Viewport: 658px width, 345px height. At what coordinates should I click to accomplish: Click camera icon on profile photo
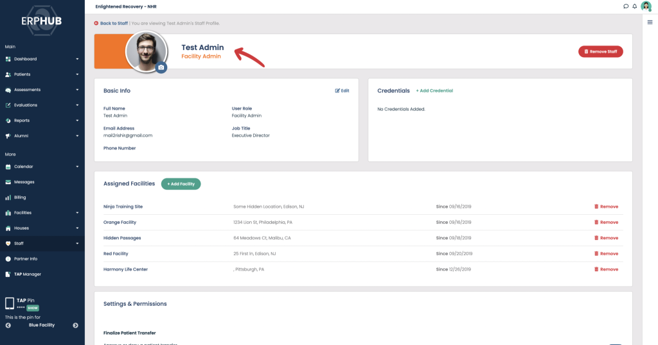[x=161, y=67]
